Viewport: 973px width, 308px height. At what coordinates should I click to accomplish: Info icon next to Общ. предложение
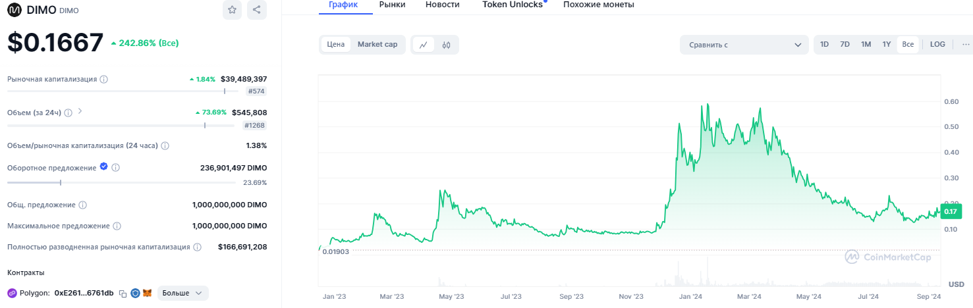pyautogui.click(x=83, y=205)
